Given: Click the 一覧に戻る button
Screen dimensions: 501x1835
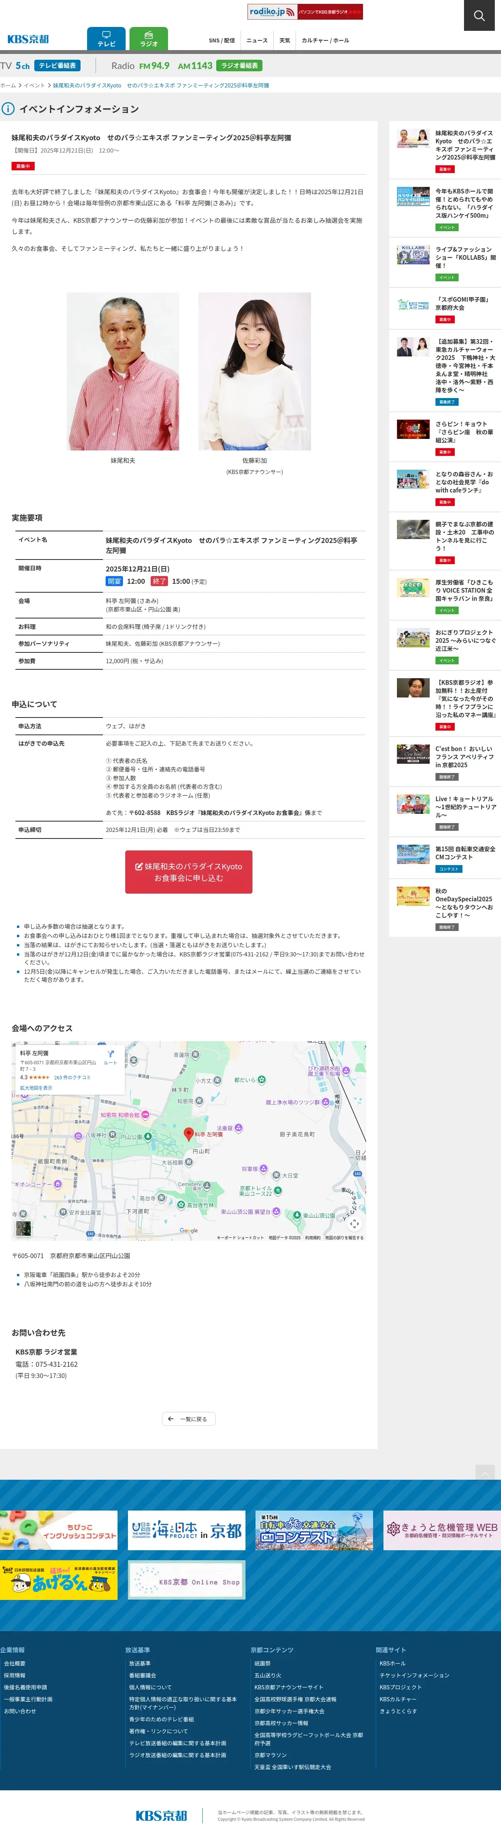Looking at the screenshot, I should point(189,1419).
